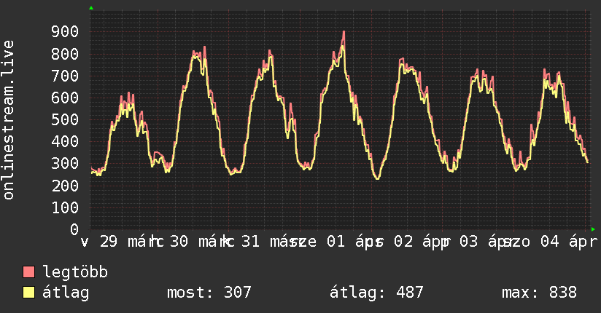
Task: Click the onlinestream.live vertical axis title
Action: 9,120
